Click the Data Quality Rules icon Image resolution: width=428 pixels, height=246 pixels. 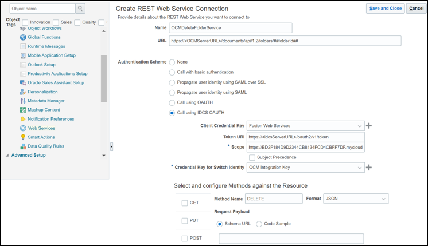tap(22, 146)
